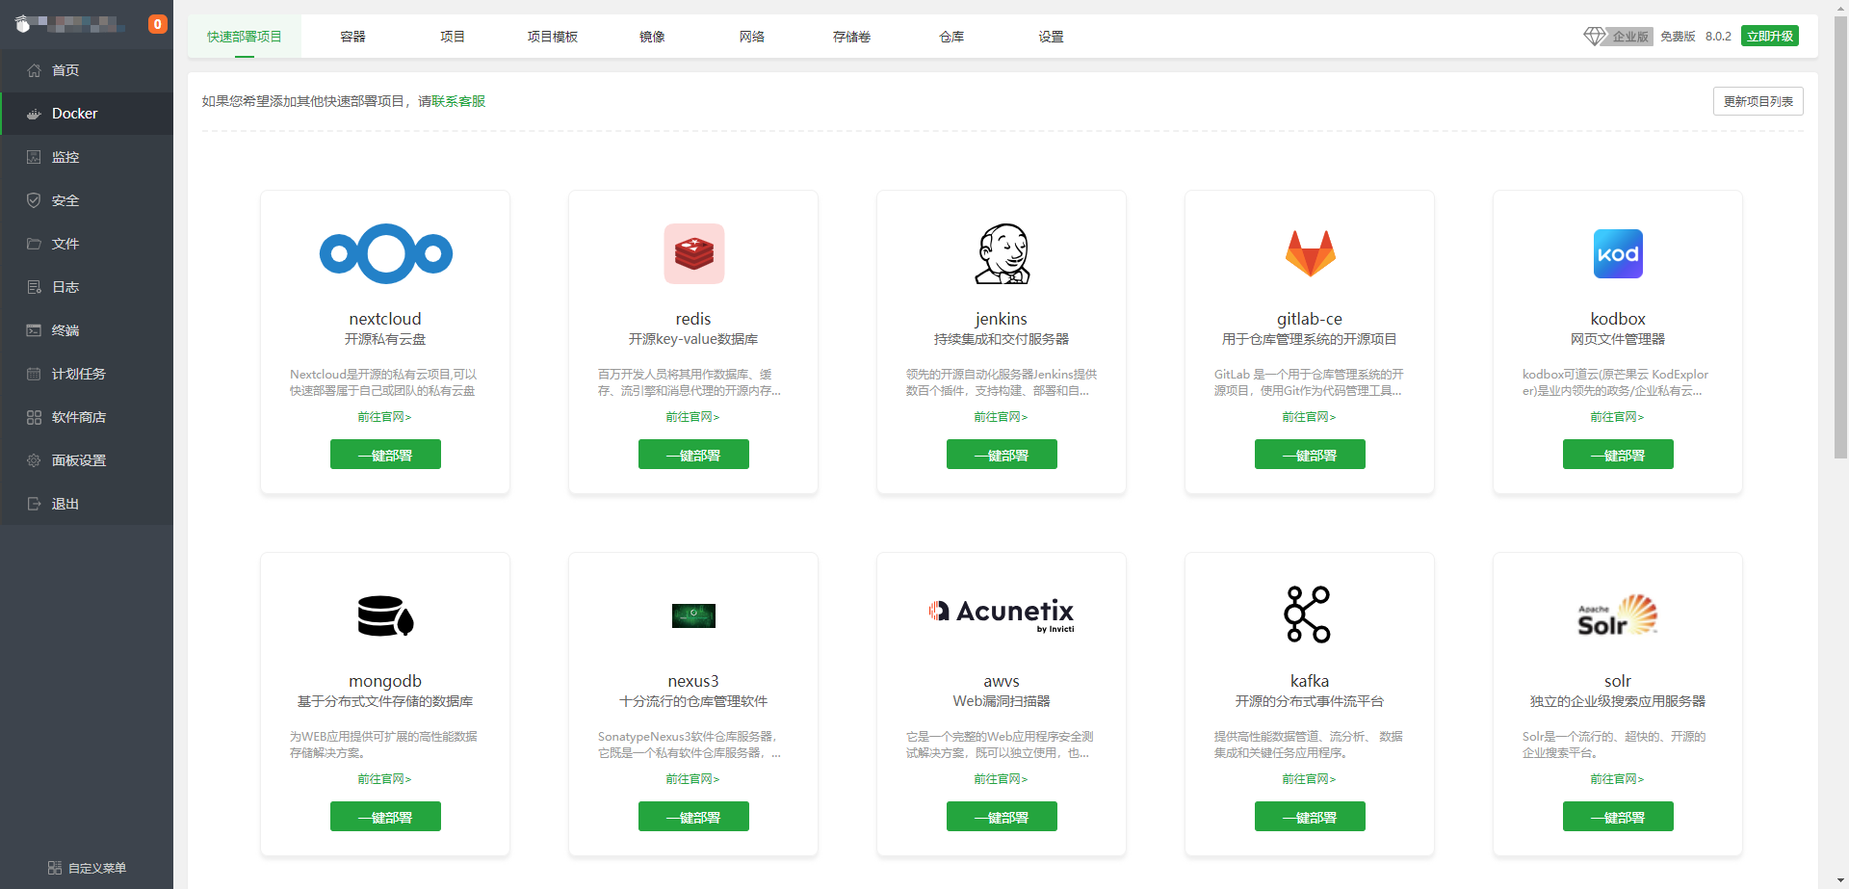Click the redis logo icon
This screenshot has width=1849, height=889.
(693, 254)
